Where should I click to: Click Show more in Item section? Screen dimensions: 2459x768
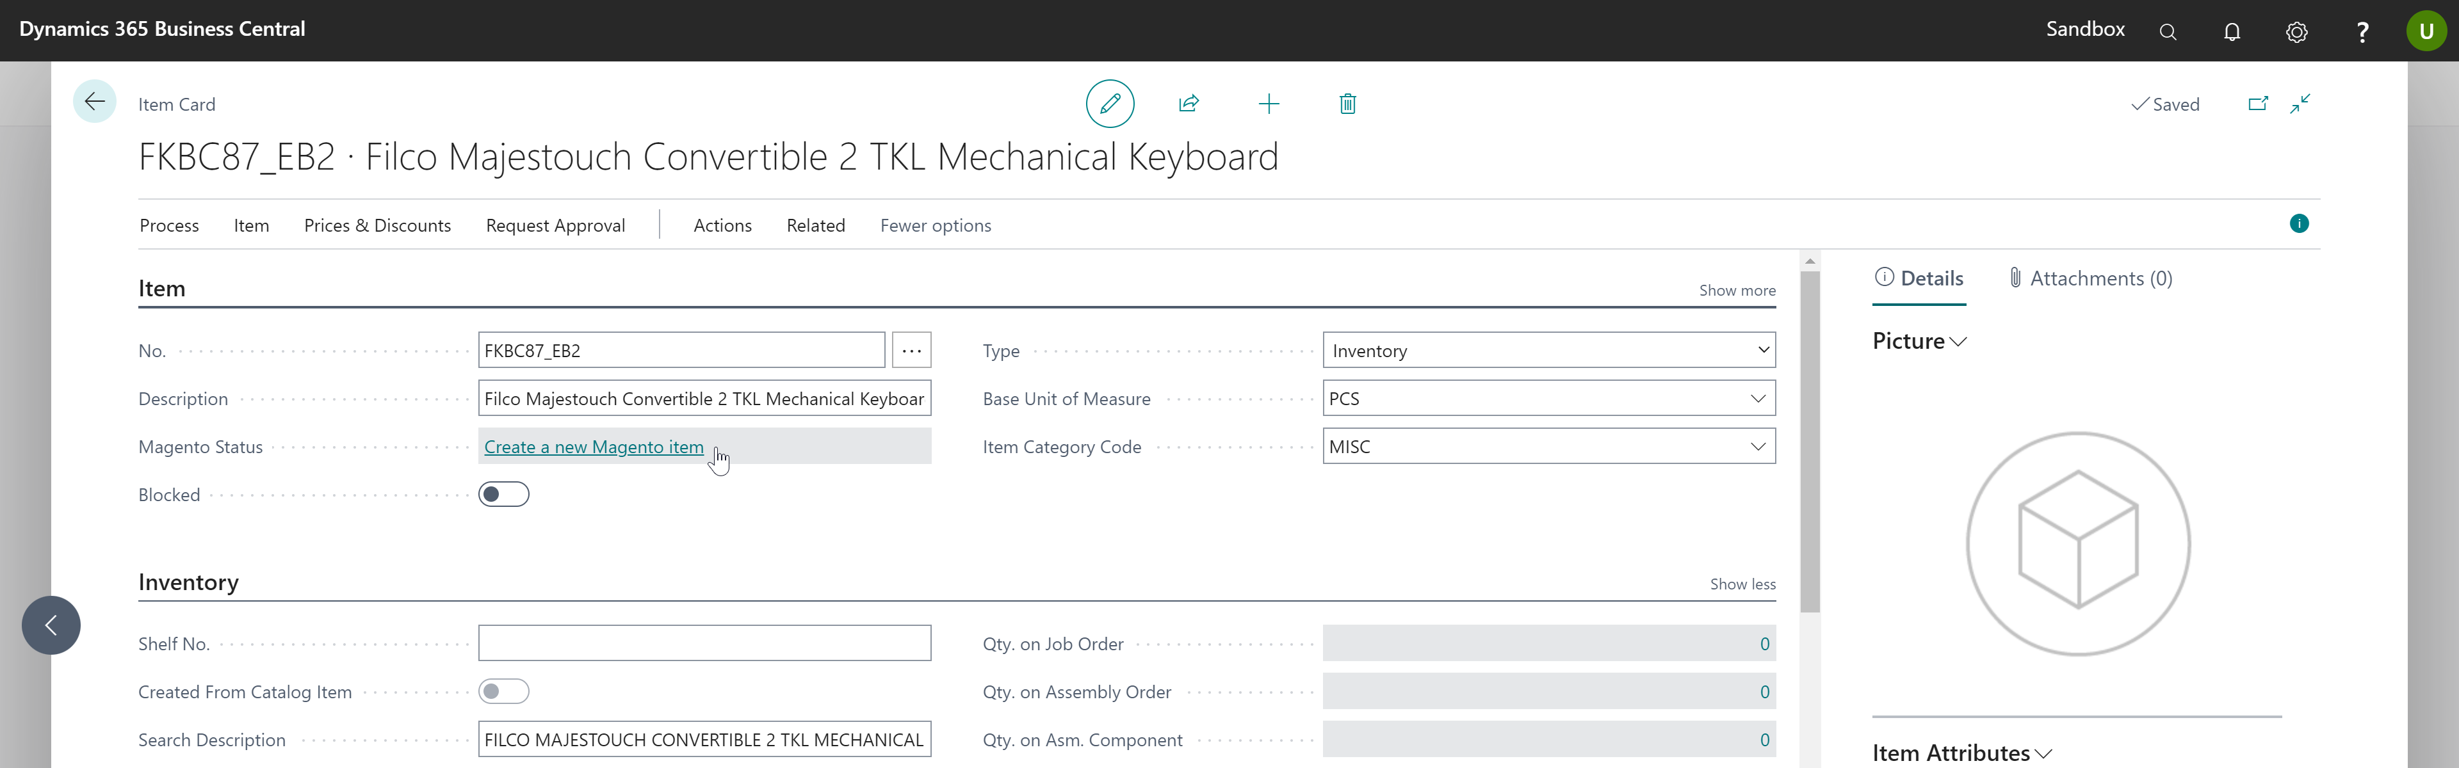tap(1737, 290)
